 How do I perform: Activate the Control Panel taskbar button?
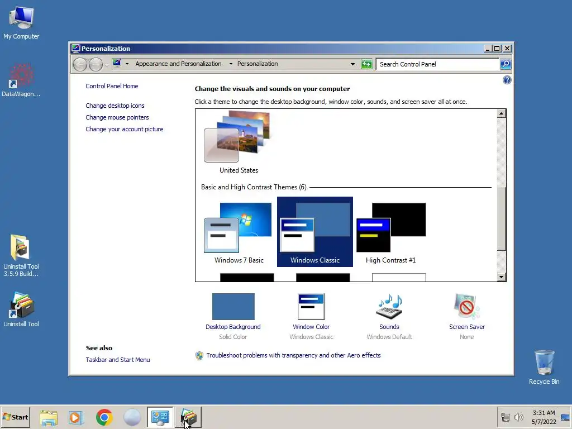click(x=160, y=417)
